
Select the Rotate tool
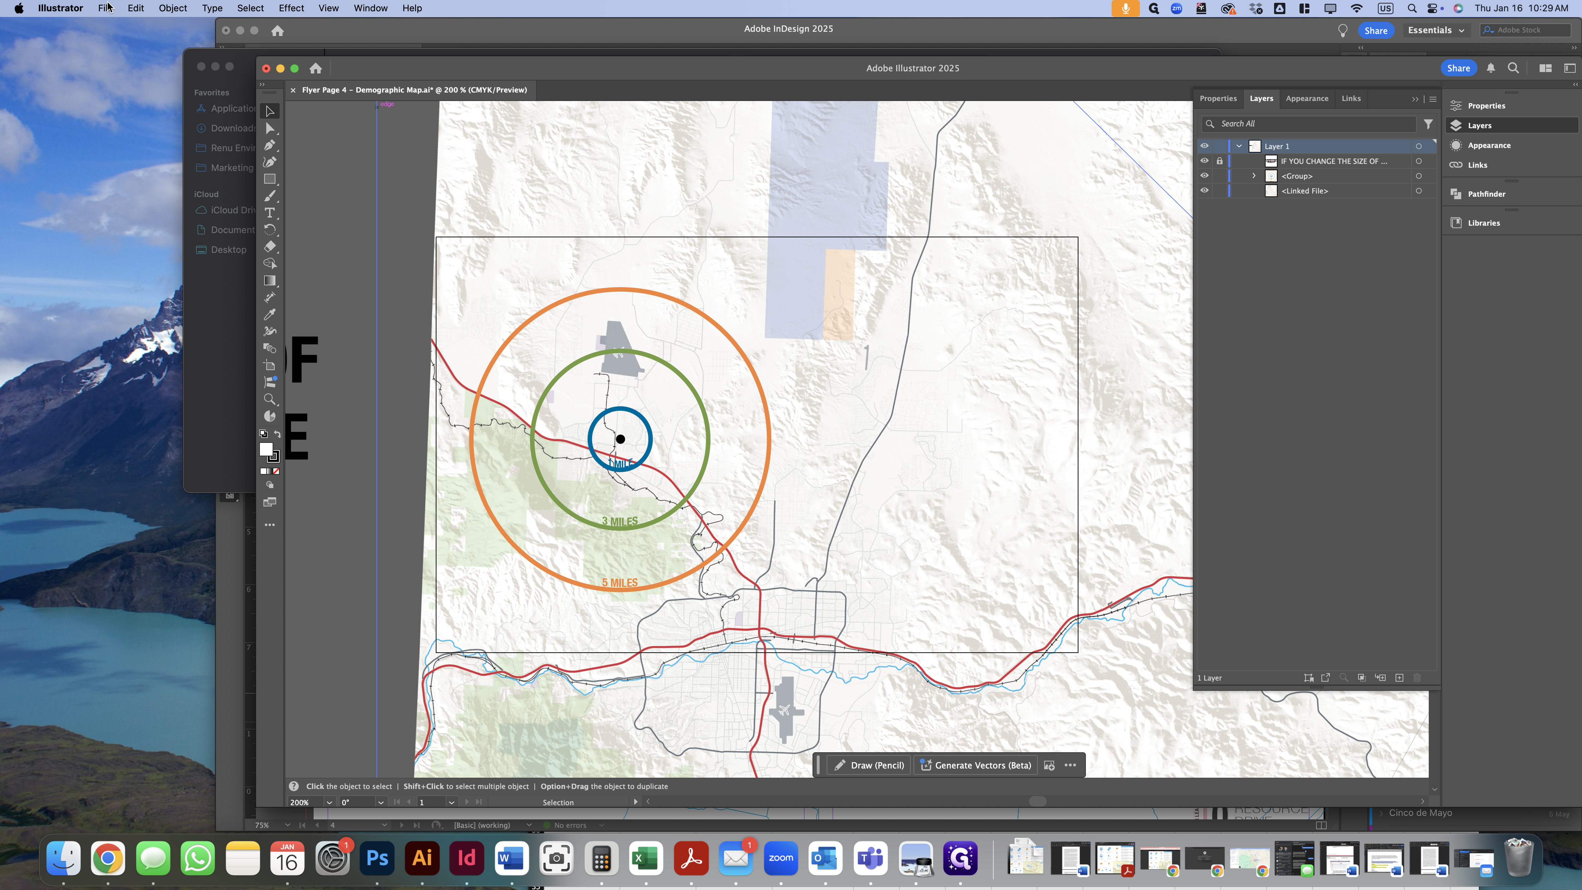[x=269, y=230]
